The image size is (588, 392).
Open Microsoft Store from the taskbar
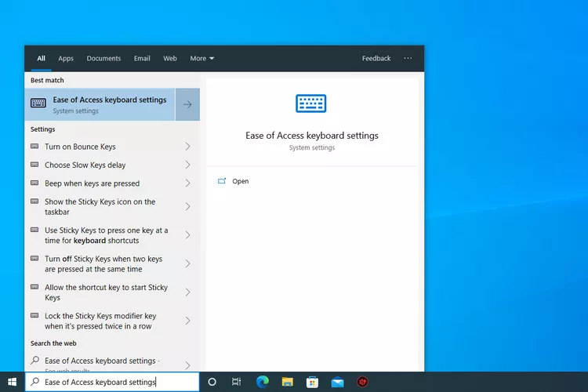tap(312, 382)
